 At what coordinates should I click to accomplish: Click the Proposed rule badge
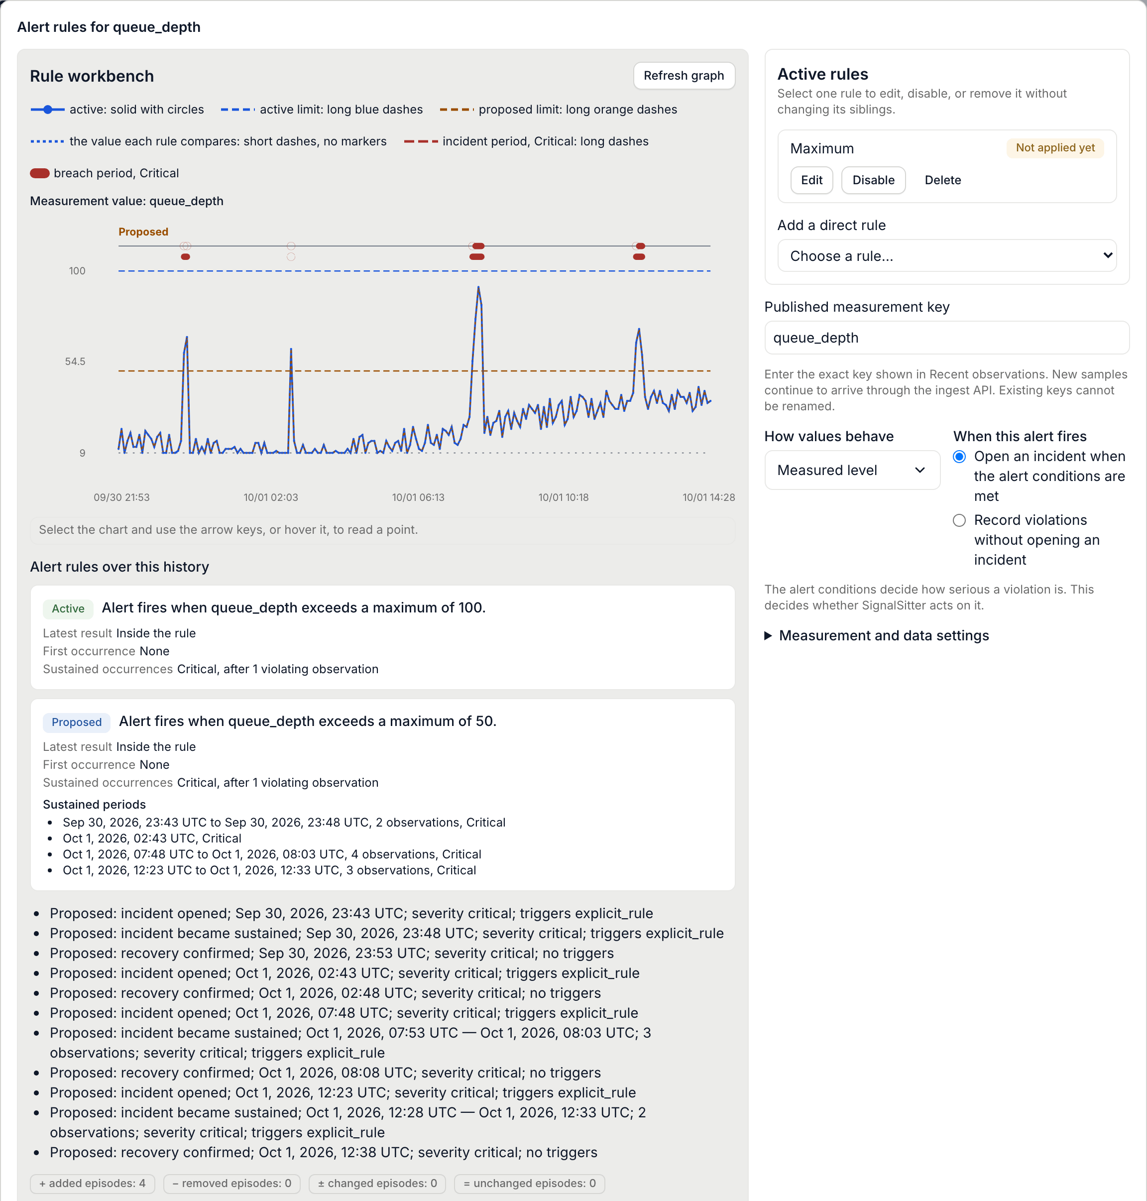click(77, 722)
